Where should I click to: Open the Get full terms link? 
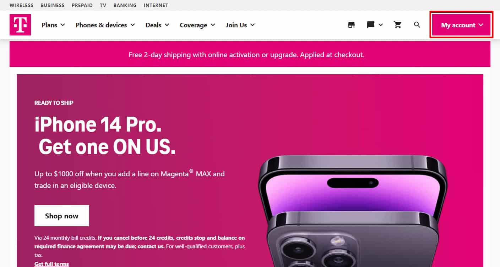pyautogui.click(x=51, y=264)
